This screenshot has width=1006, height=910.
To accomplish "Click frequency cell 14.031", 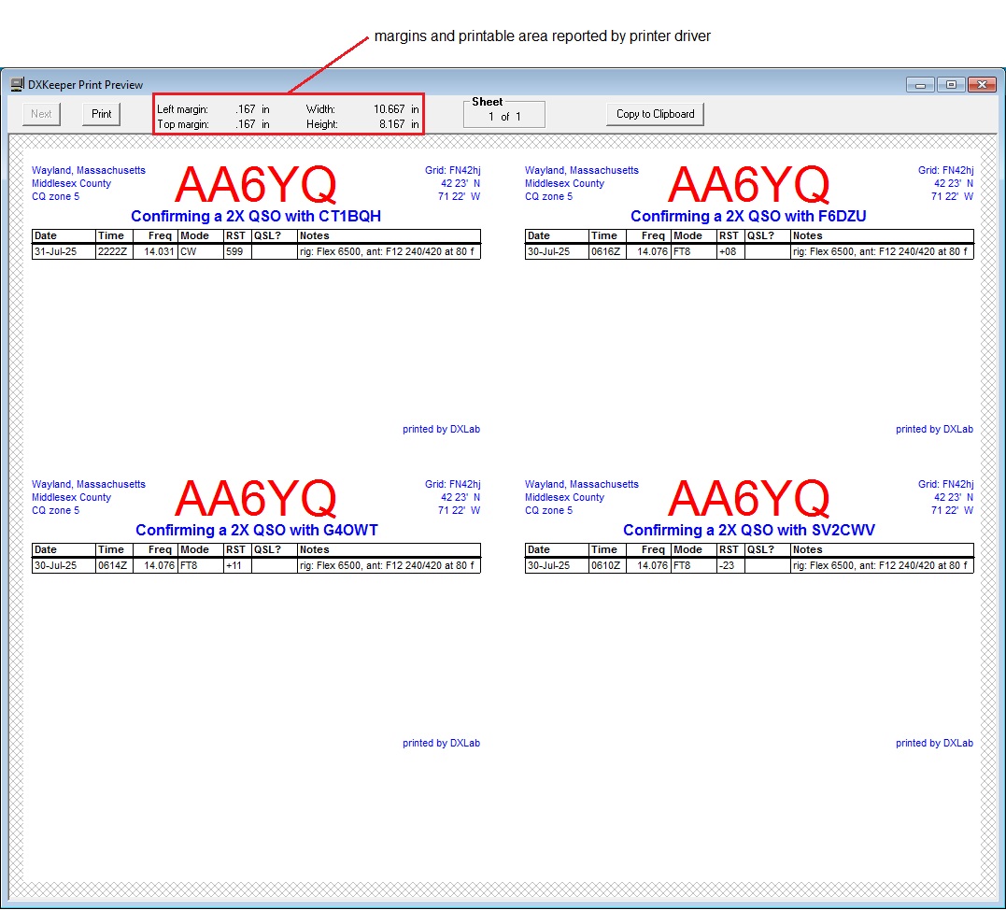I will coord(155,251).
